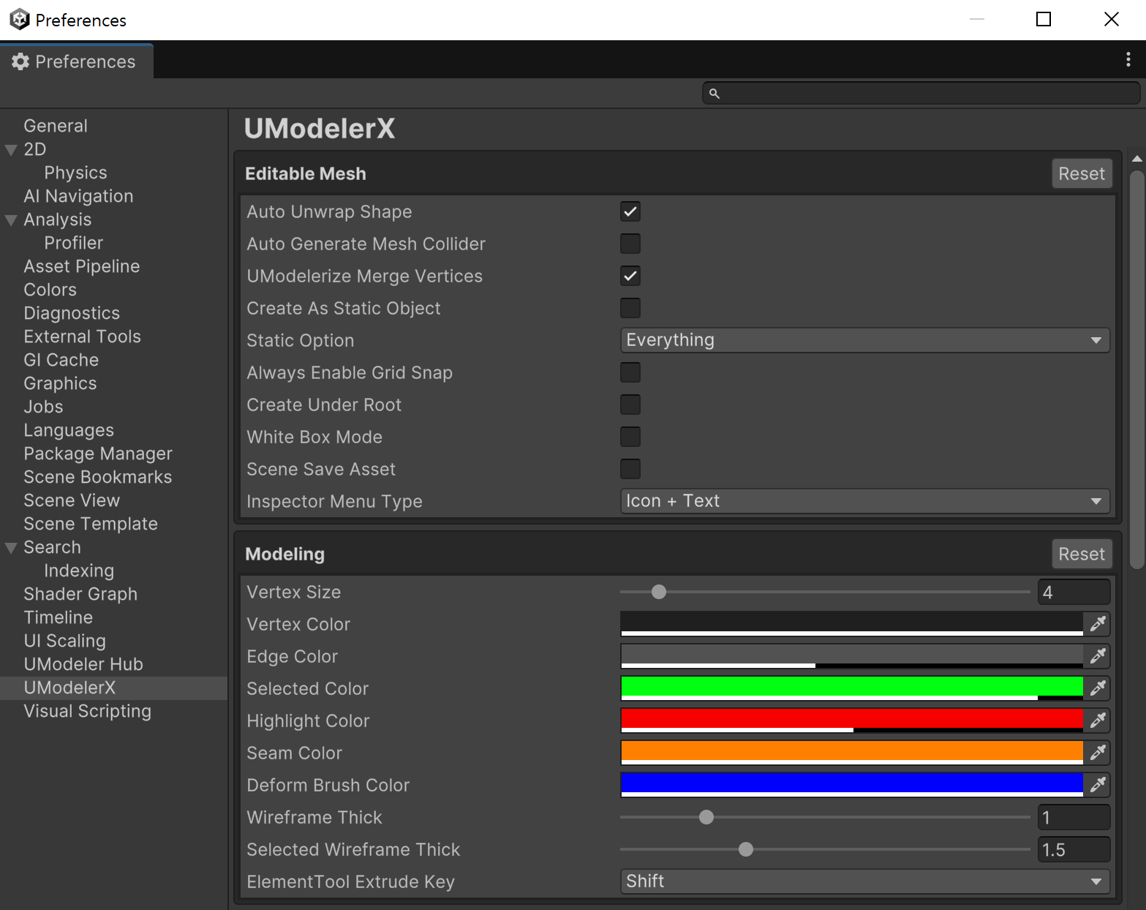This screenshot has height=910, width=1146.
Task: Click the Selected Color eyedropper icon
Action: click(1097, 688)
